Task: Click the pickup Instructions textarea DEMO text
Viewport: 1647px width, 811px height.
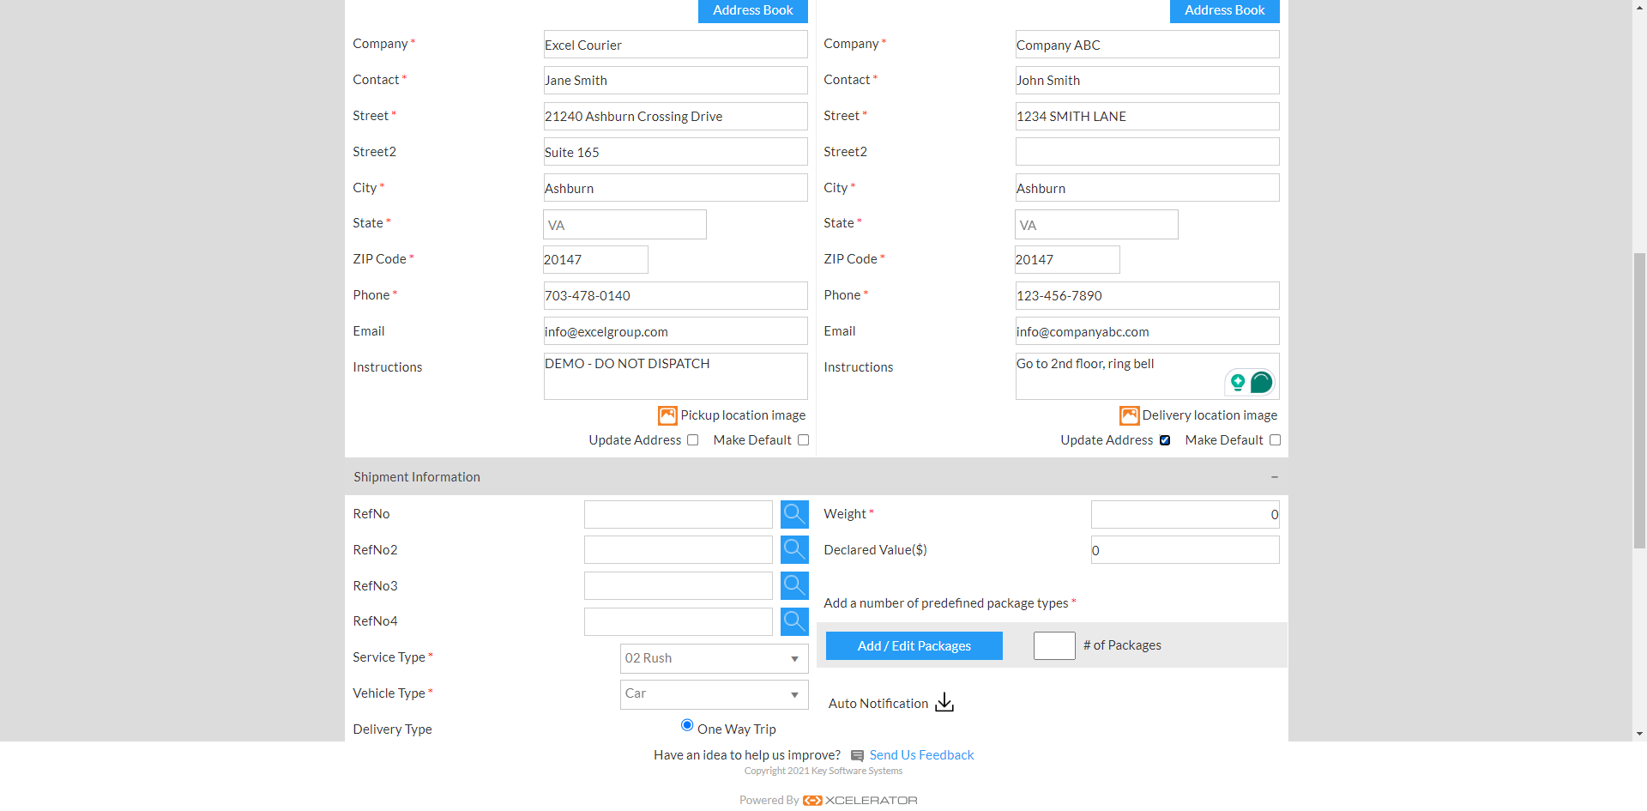Action: 676,376
